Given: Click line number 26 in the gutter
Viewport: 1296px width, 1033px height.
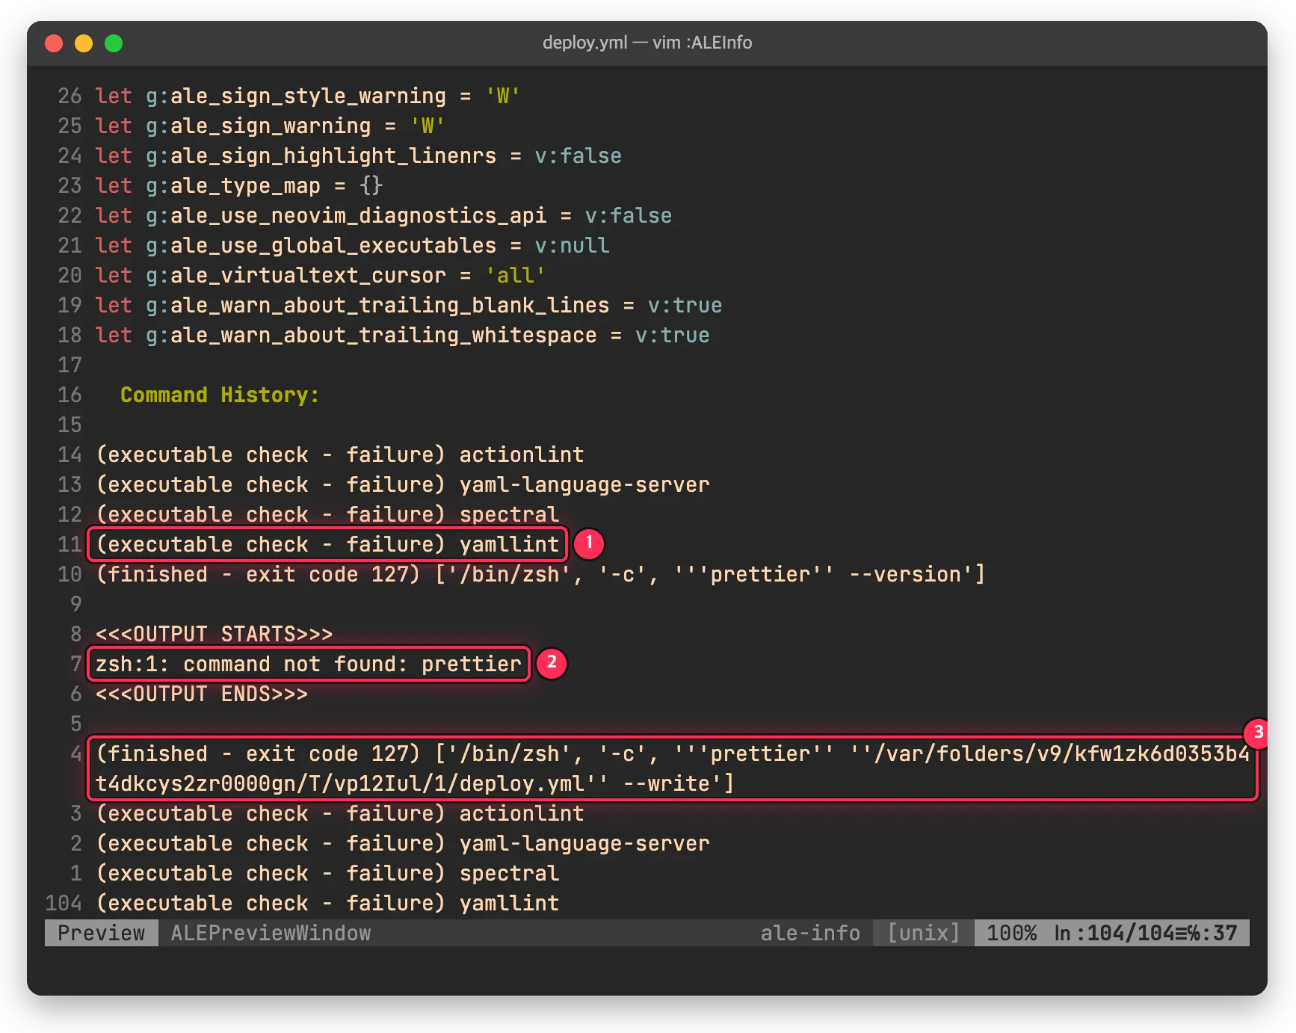Looking at the screenshot, I should pyautogui.click(x=70, y=96).
